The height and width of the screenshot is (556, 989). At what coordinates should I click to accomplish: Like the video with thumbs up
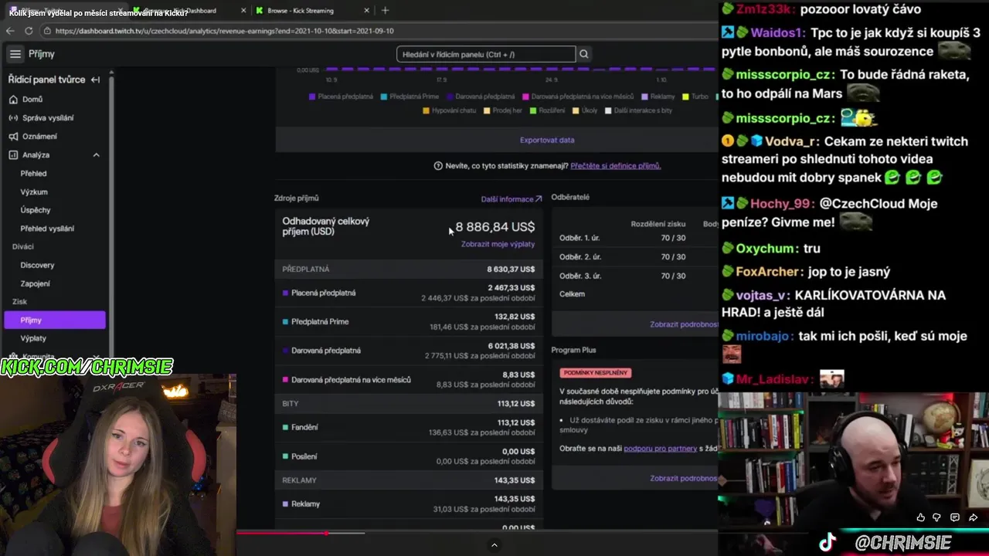[920, 517]
